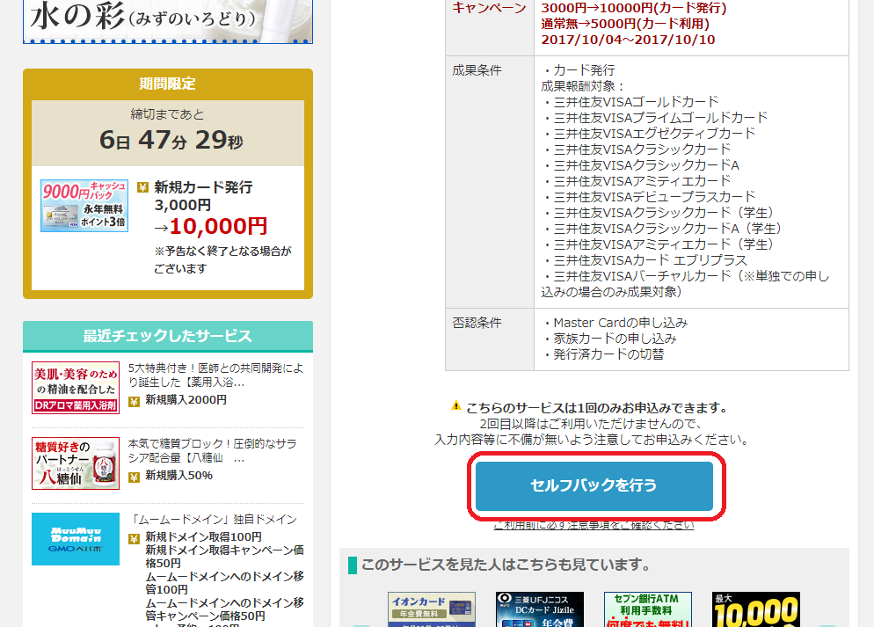Open the MuuMuu Domain logo thumbnail
874x627 pixels.
pyautogui.click(x=76, y=539)
